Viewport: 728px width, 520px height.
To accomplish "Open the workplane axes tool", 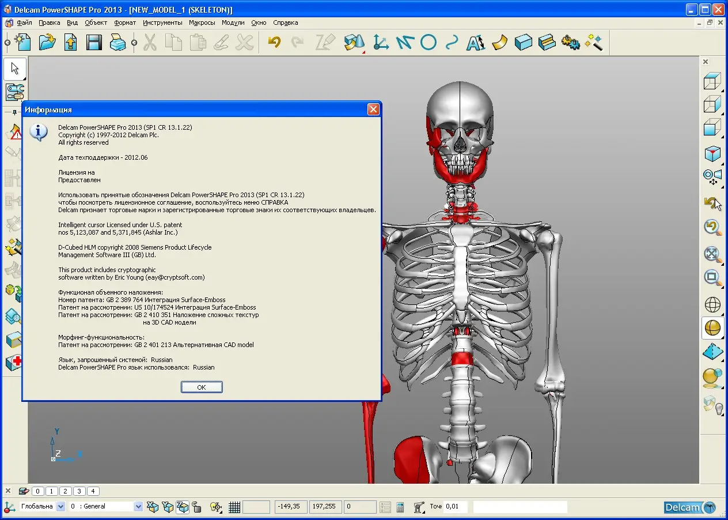I will [380, 43].
